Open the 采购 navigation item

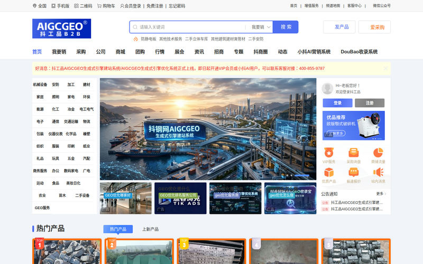[x=81, y=52]
